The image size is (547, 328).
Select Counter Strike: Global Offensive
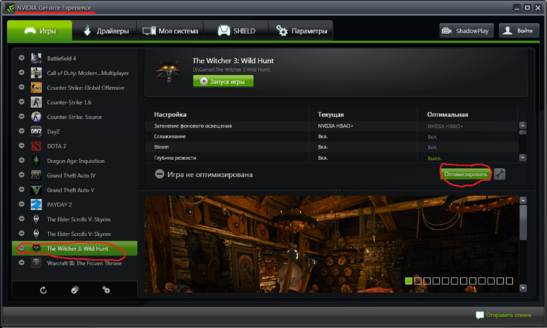click(x=75, y=87)
